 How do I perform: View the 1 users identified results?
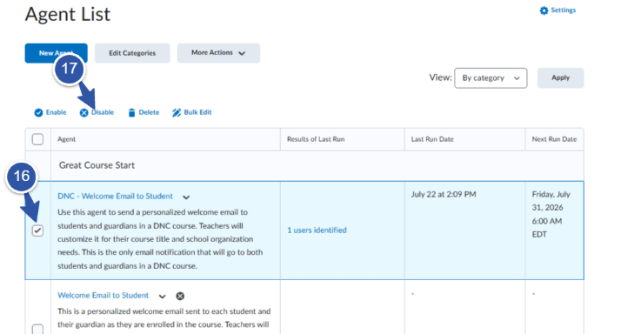[317, 230]
